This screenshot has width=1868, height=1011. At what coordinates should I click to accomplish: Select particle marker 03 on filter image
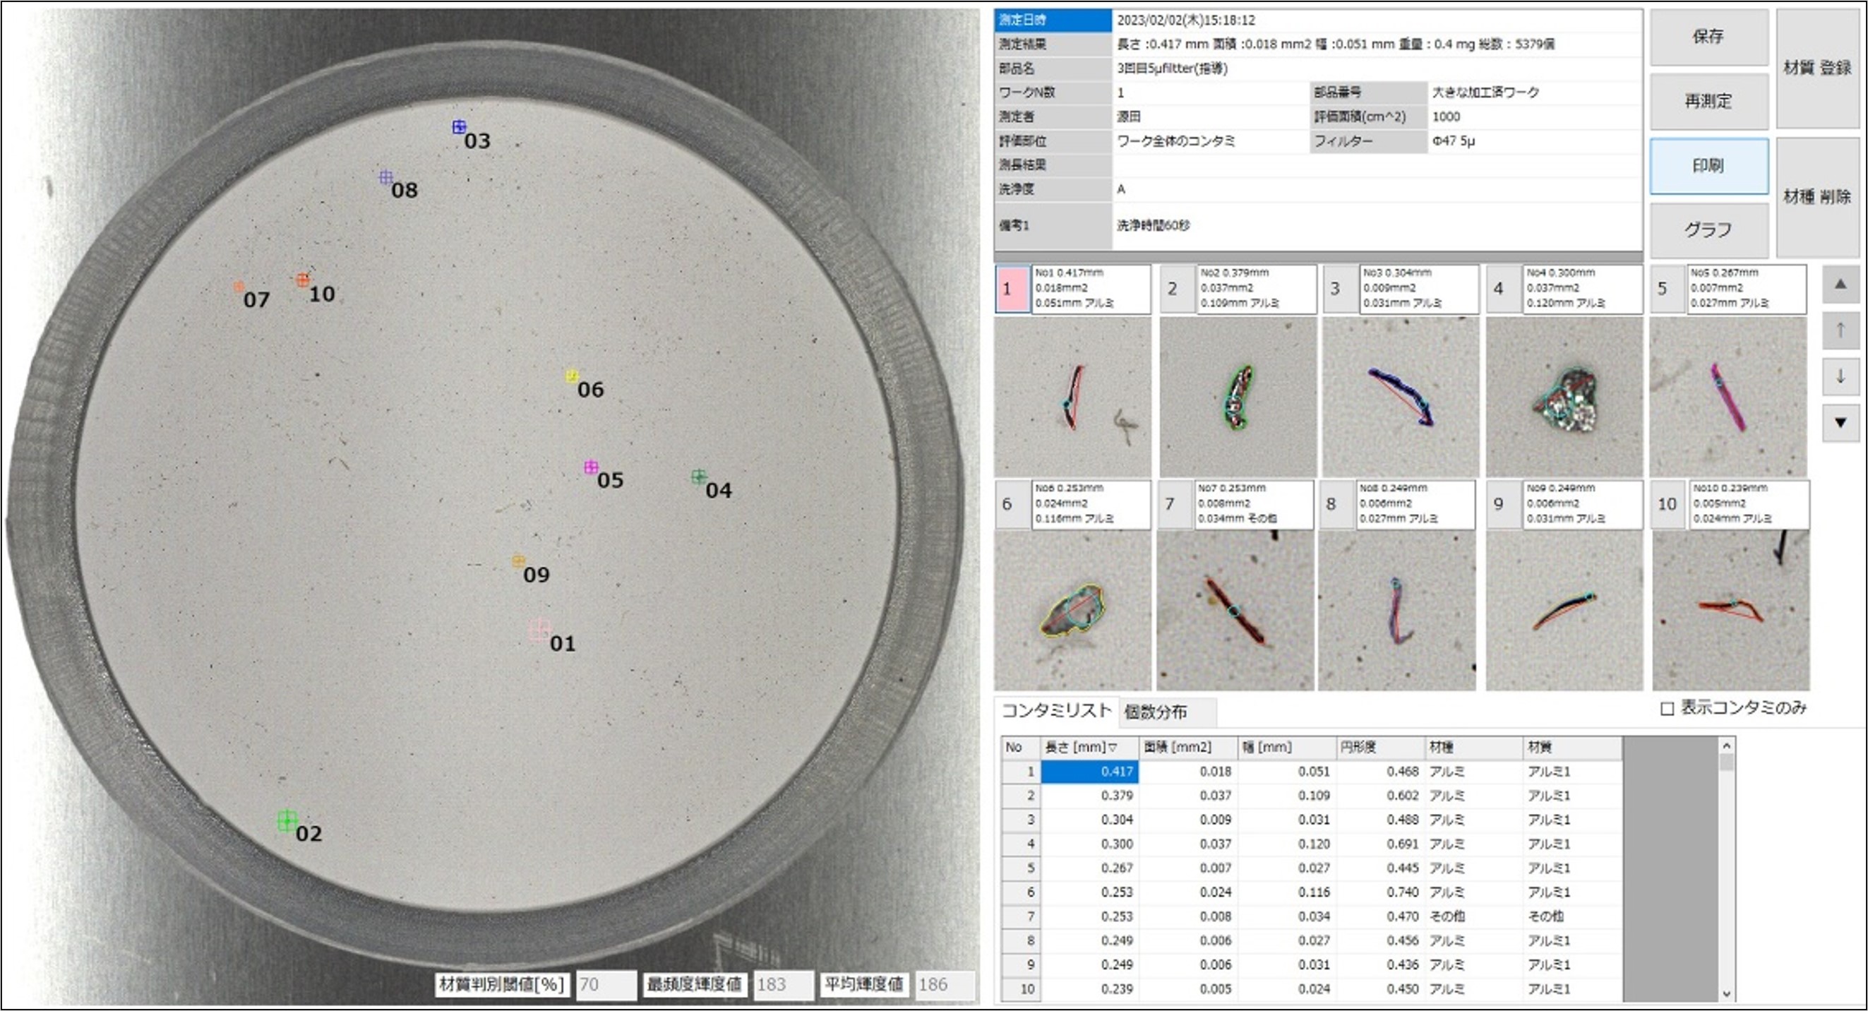[x=459, y=127]
